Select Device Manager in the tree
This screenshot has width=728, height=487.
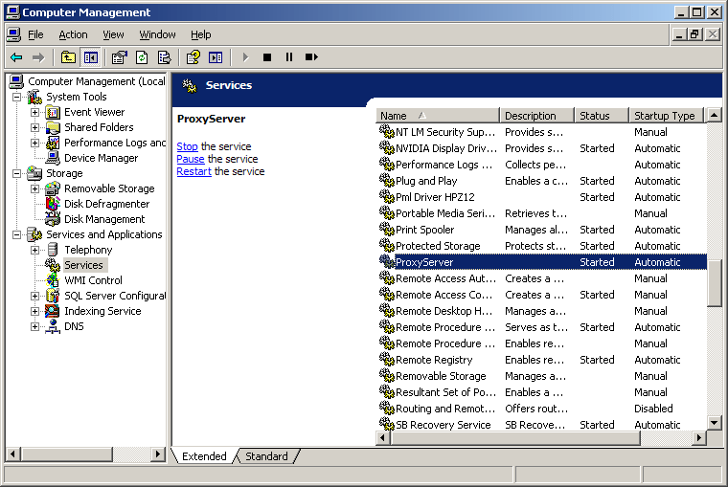(x=101, y=158)
